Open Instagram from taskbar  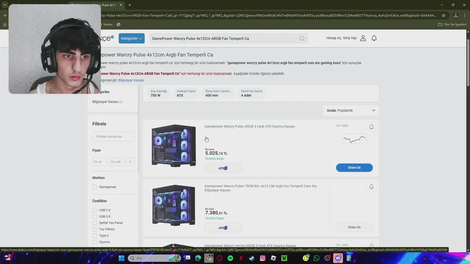coord(263,258)
